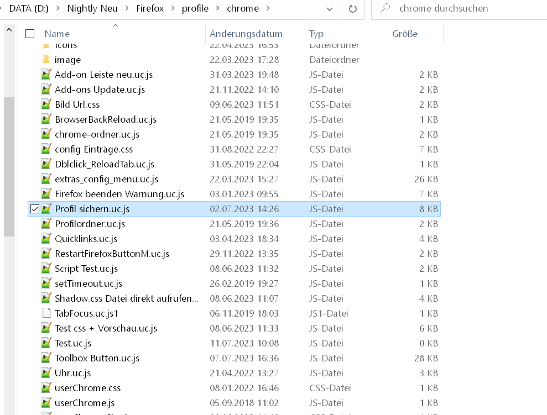Viewport: 547px width, 415px height.
Task: Click the magnifier icon in search box
Action: 386,8
